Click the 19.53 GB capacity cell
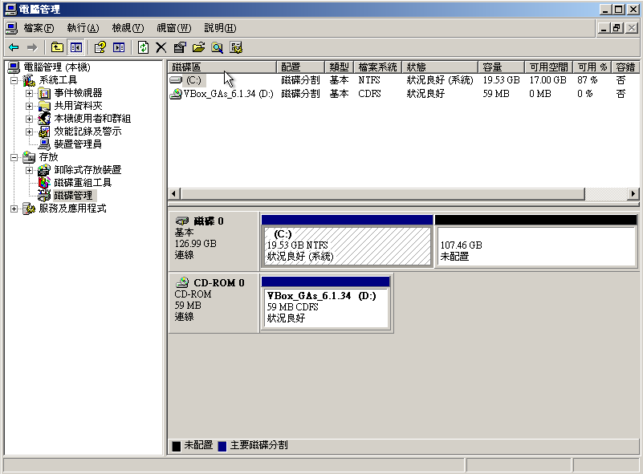Viewport: 643px width, 474px height. point(501,80)
